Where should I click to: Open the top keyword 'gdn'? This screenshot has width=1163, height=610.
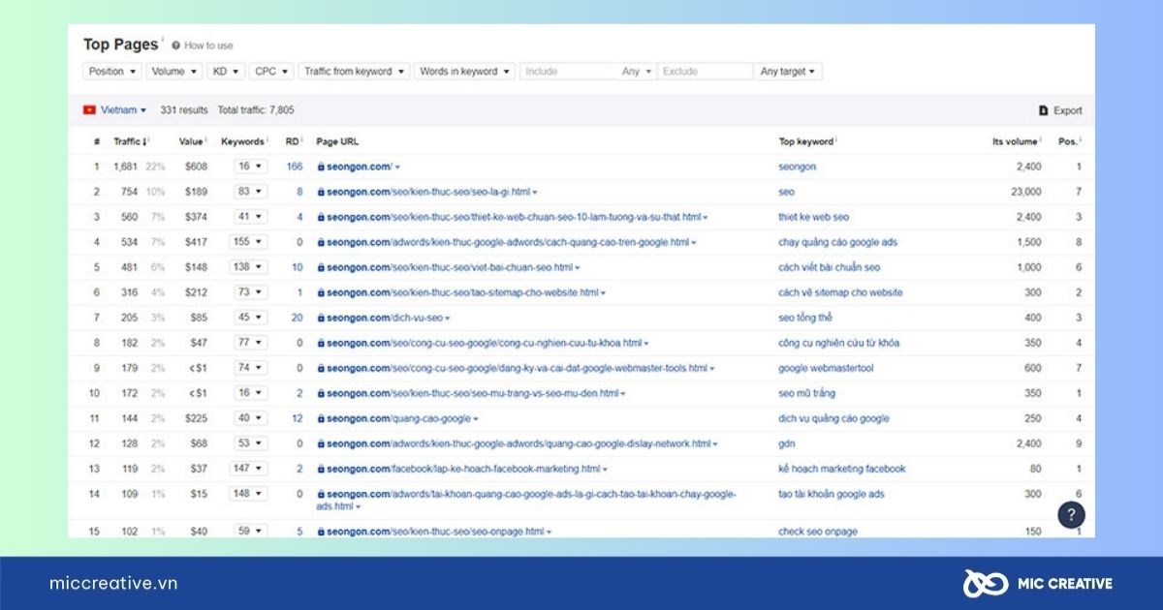coord(786,443)
